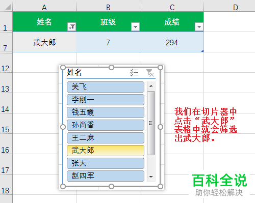
Task: Click cell with score 294
Action: (172, 42)
